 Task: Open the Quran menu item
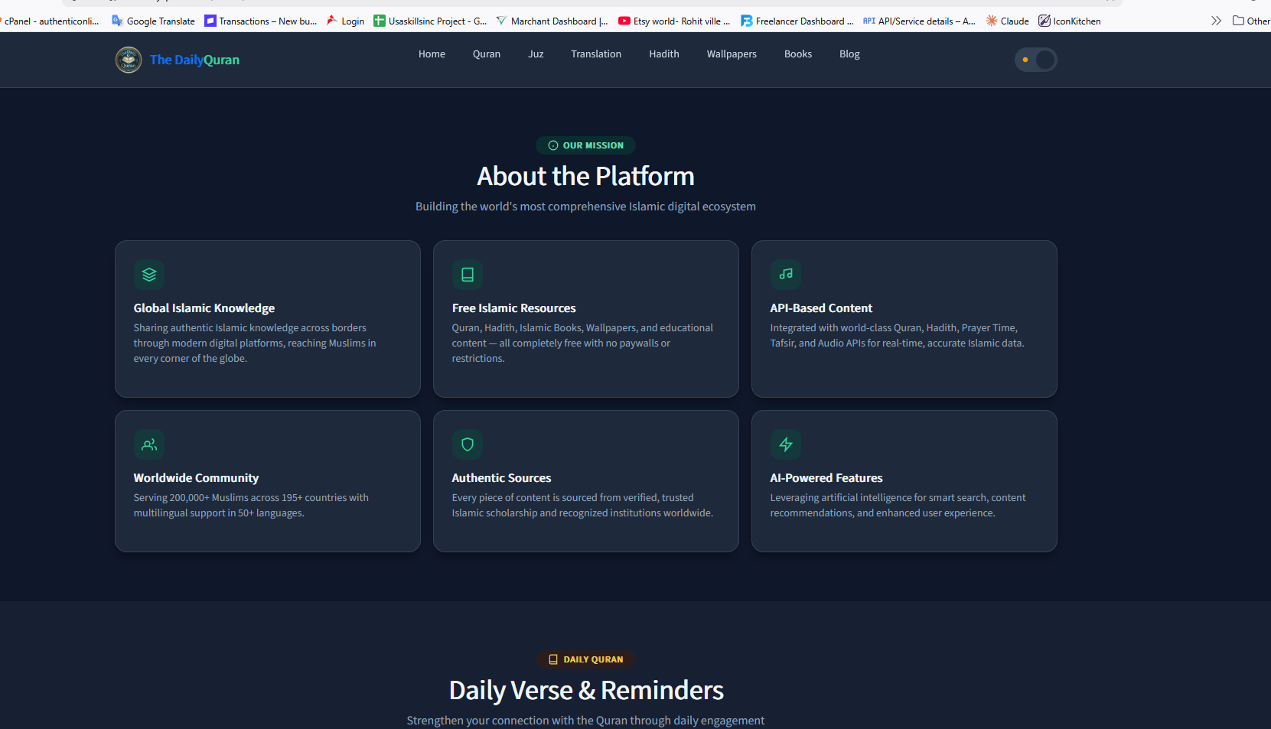(487, 54)
